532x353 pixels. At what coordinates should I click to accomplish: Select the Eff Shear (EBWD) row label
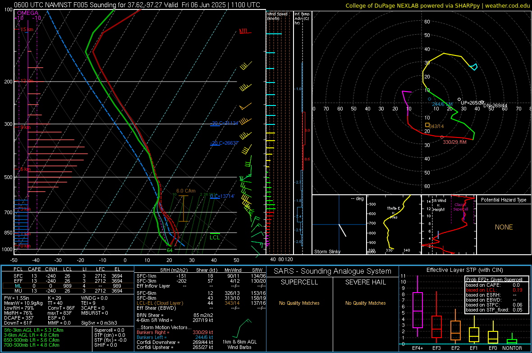(156, 308)
